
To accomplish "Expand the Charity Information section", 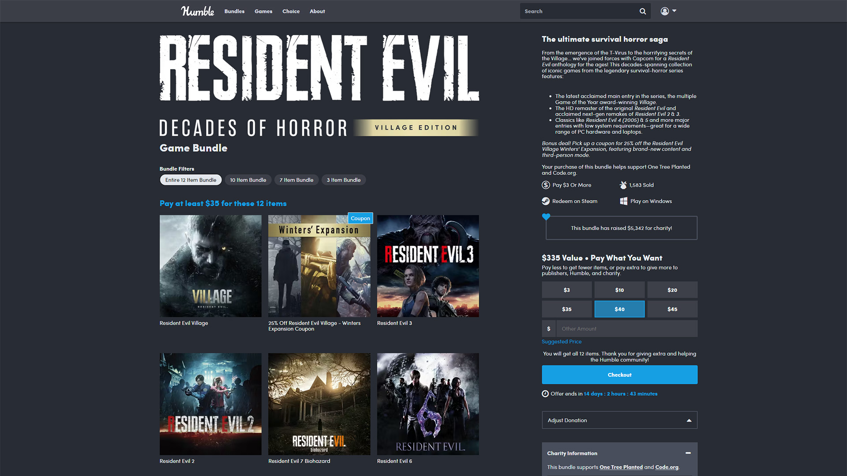I will click(689, 453).
